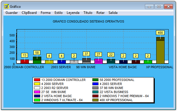Click the 300 y-axis tick label

pyautogui.click(x=12, y=47)
